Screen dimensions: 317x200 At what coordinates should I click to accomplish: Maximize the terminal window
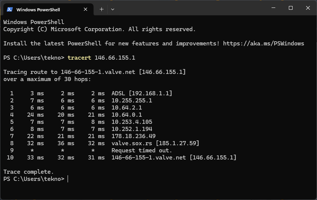point(290,8)
